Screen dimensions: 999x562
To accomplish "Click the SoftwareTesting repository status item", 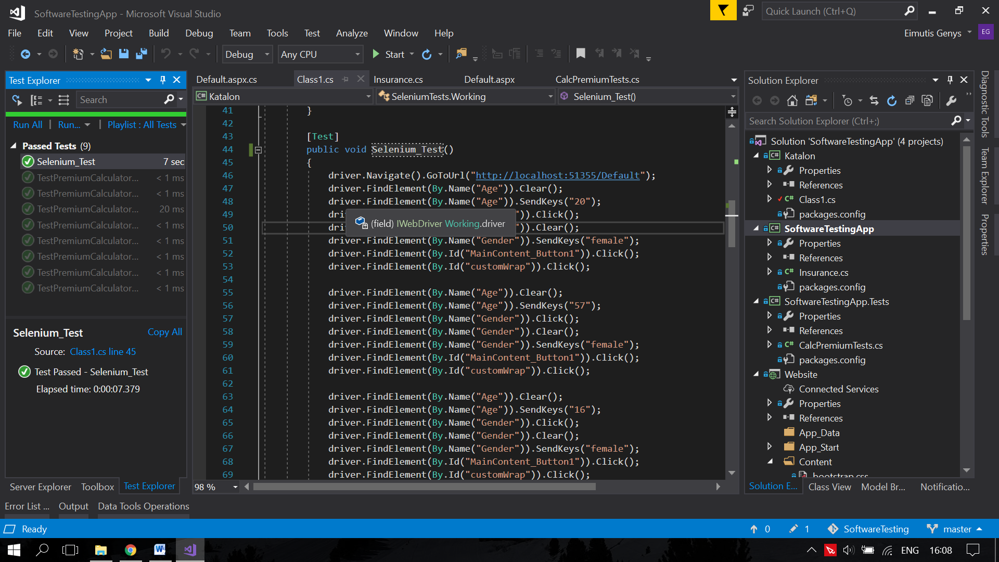I will point(868,529).
